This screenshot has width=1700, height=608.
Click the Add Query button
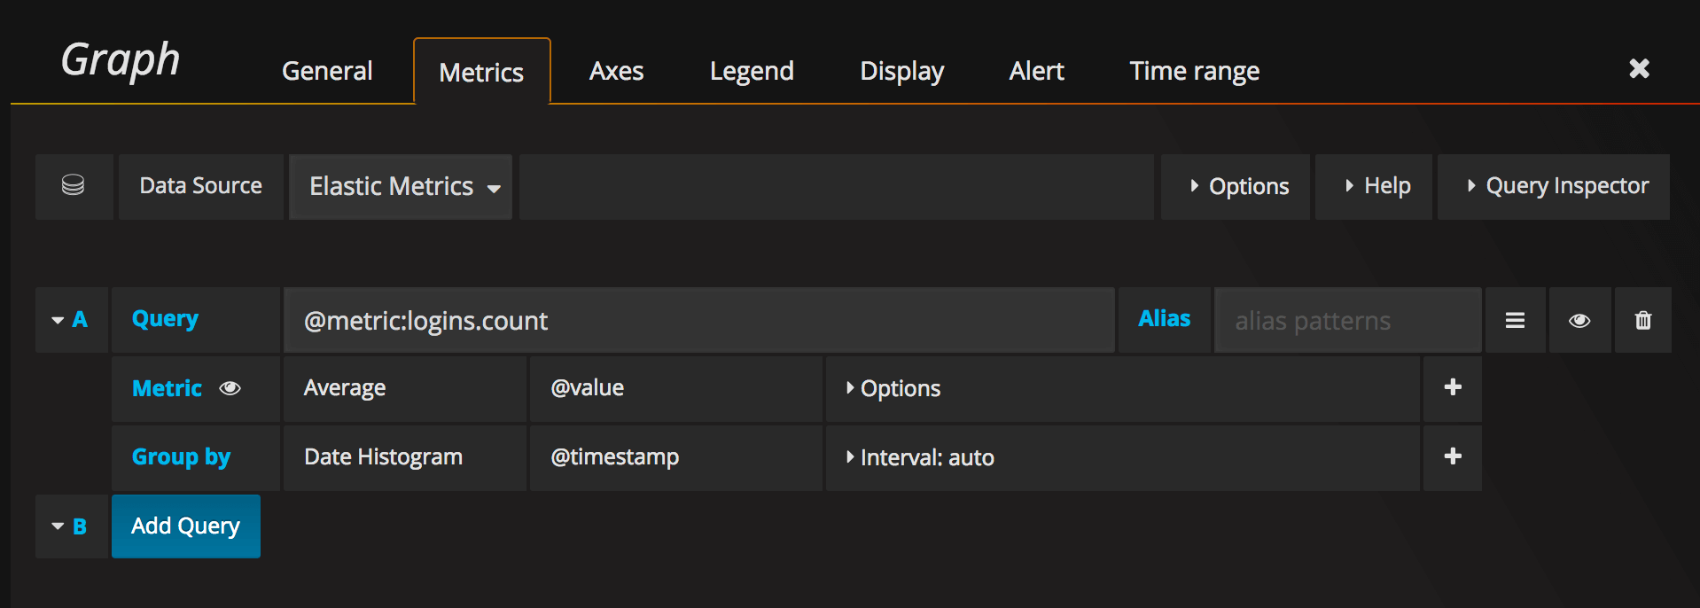pyautogui.click(x=185, y=526)
